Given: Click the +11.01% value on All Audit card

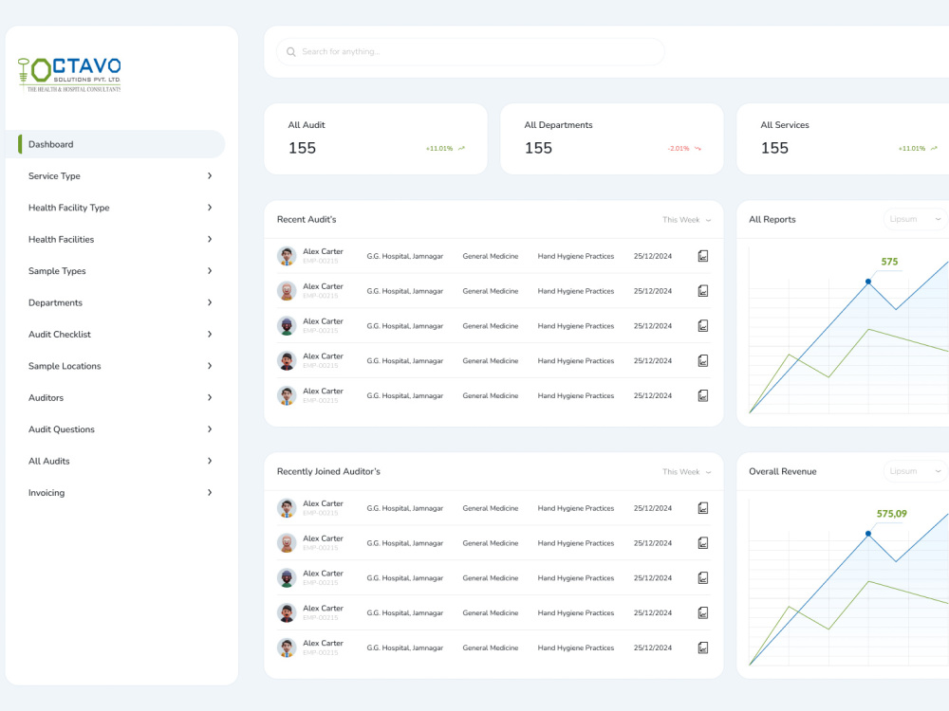Looking at the screenshot, I should 439,149.
